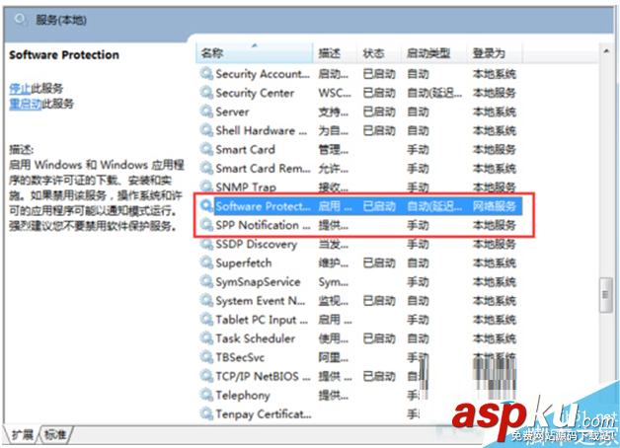The width and height of the screenshot is (620, 448).
Task: Click 重启动 link to restart the service
Action: click(26, 104)
